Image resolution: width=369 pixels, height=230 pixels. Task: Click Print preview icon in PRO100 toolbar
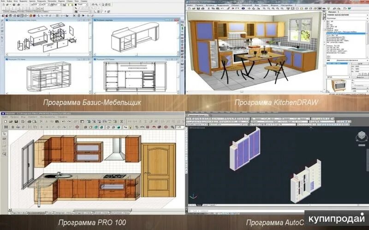[x=35, y=121]
